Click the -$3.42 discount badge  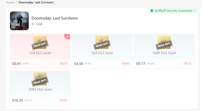[63, 100]
